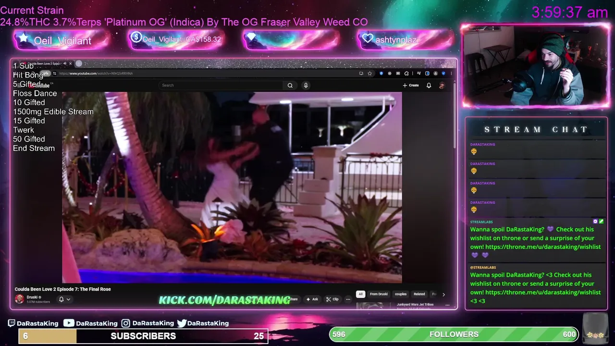Click Druski channel avatar
615x346 pixels.
click(19, 299)
